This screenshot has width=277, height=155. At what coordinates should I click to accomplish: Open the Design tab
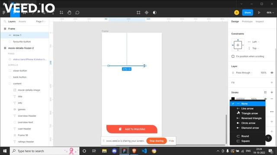pyautogui.click(x=235, y=22)
